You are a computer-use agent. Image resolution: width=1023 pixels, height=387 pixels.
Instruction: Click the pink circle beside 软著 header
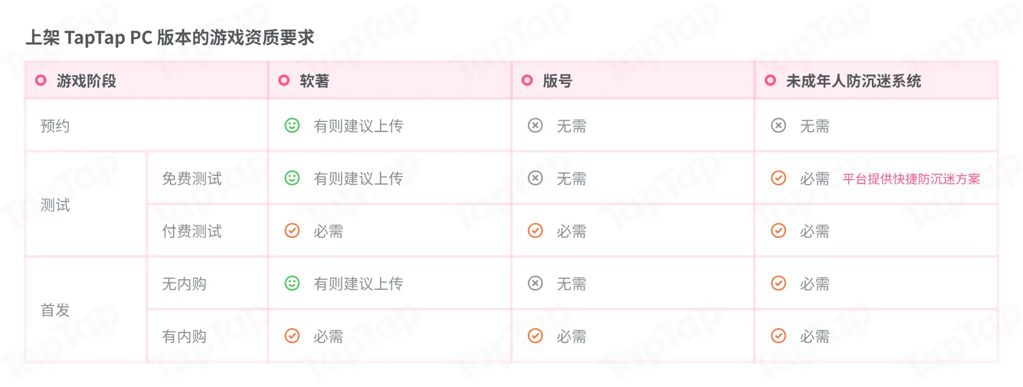pyautogui.click(x=284, y=80)
